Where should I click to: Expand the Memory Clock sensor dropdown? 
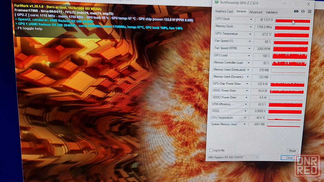click(250, 27)
